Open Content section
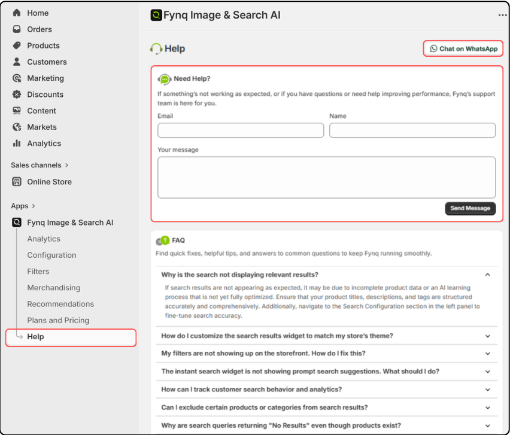This screenshot has height=435, width=510. tap(42, 111)
